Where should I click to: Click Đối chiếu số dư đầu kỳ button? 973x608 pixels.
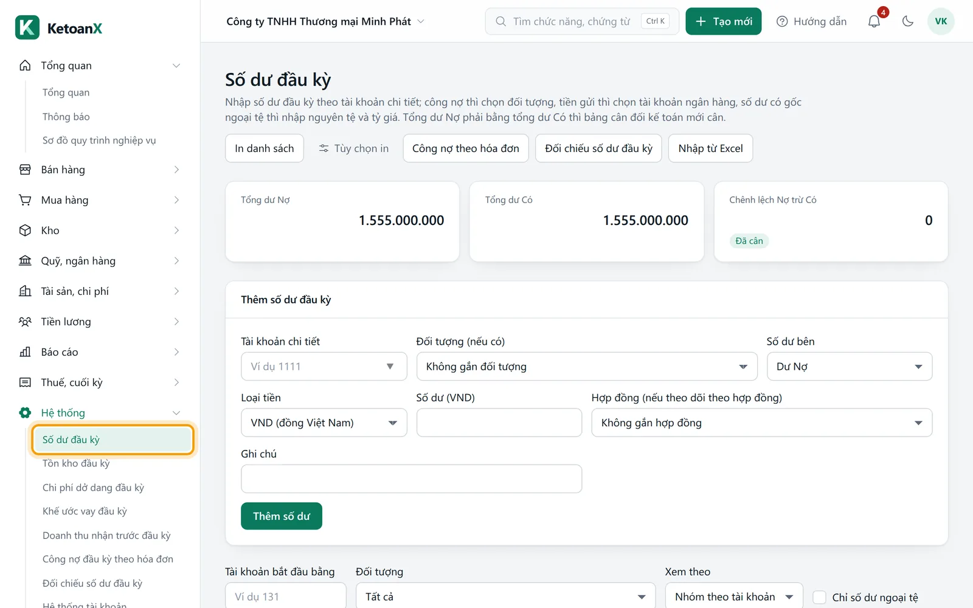point(598,148)
